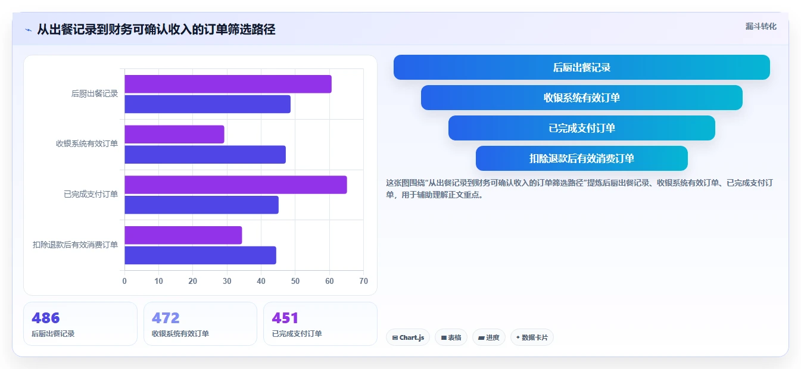Click the chart axis label 已完成支付订单

click(91, 194)
